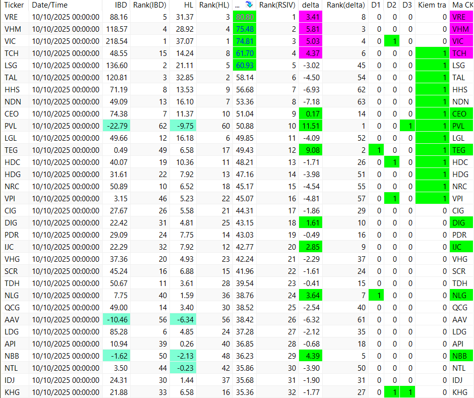The image size is (474, 398).
Task: Sort by the Ticker column header
Action: coord(14,5)
